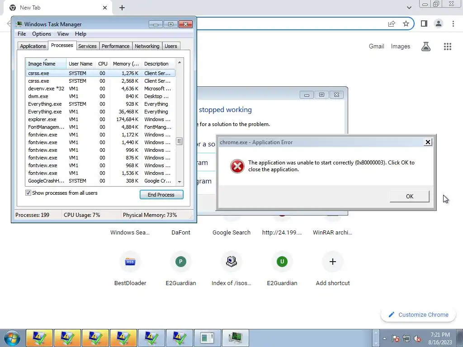
Task: Open a new tab with the plus icon
Action: pyautogui.click(x=122, y=8)
